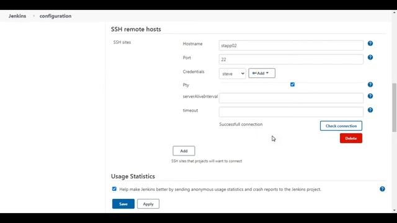
Task: Delete the stapp02 SSH site
Action: pos(351,138)
